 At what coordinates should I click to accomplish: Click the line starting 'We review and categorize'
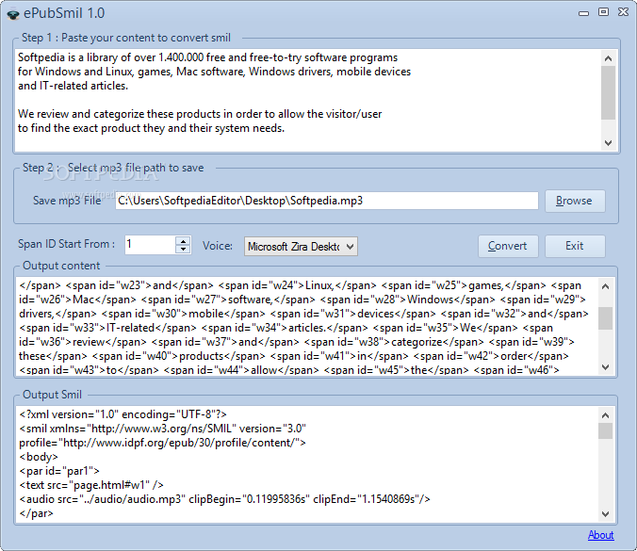200,114
